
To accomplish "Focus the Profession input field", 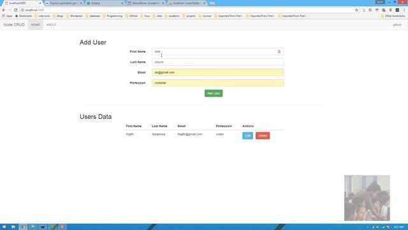I will (217, 83).
